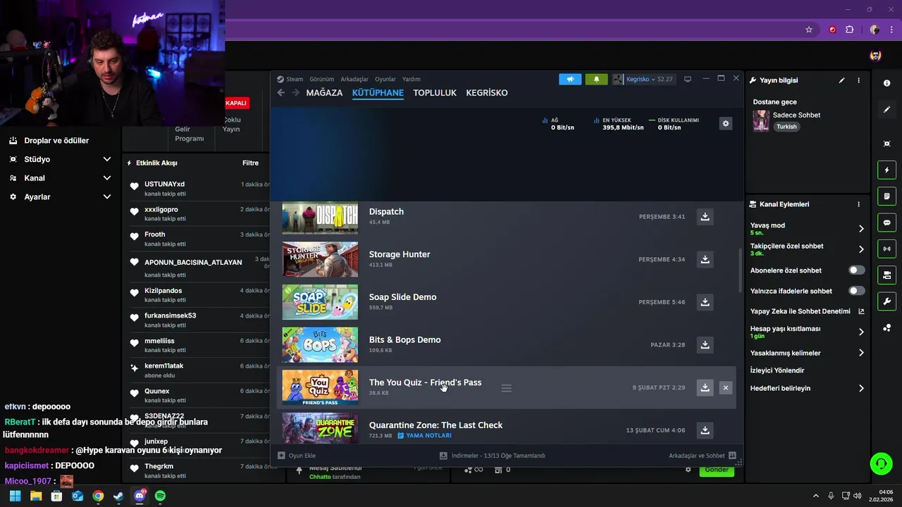The image size is (902, 507).
Task: Open the Görünüm menu
Action: (x=322, y=80)
